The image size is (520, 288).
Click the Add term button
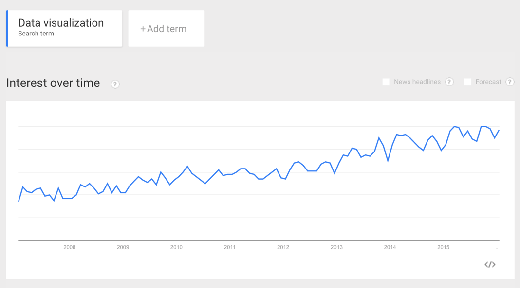point(166,28)
